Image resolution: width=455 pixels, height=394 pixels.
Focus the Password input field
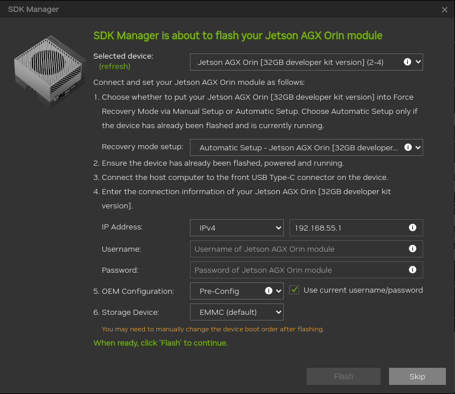pos(306,270)
